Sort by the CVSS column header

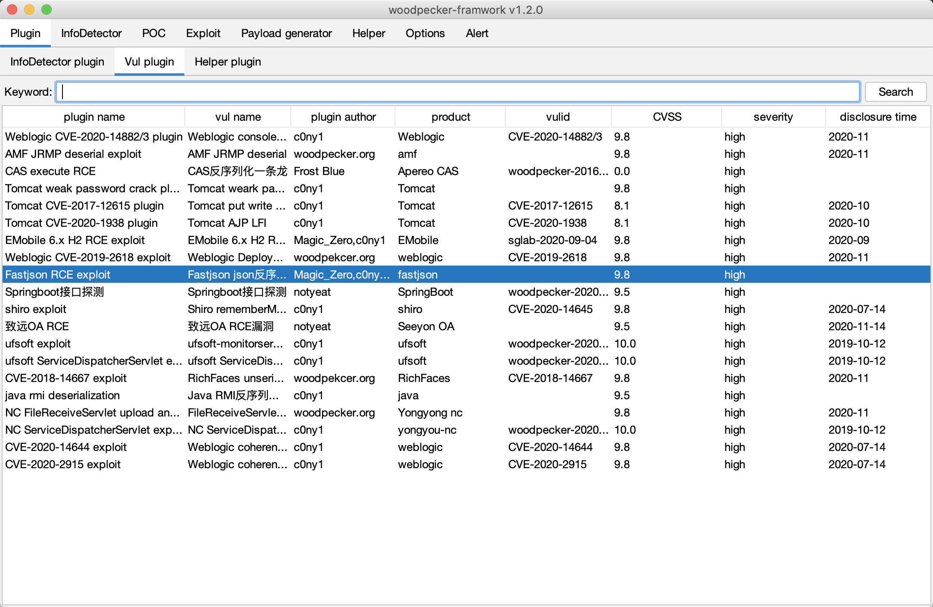pyautogui.click(x=667, y=117)
